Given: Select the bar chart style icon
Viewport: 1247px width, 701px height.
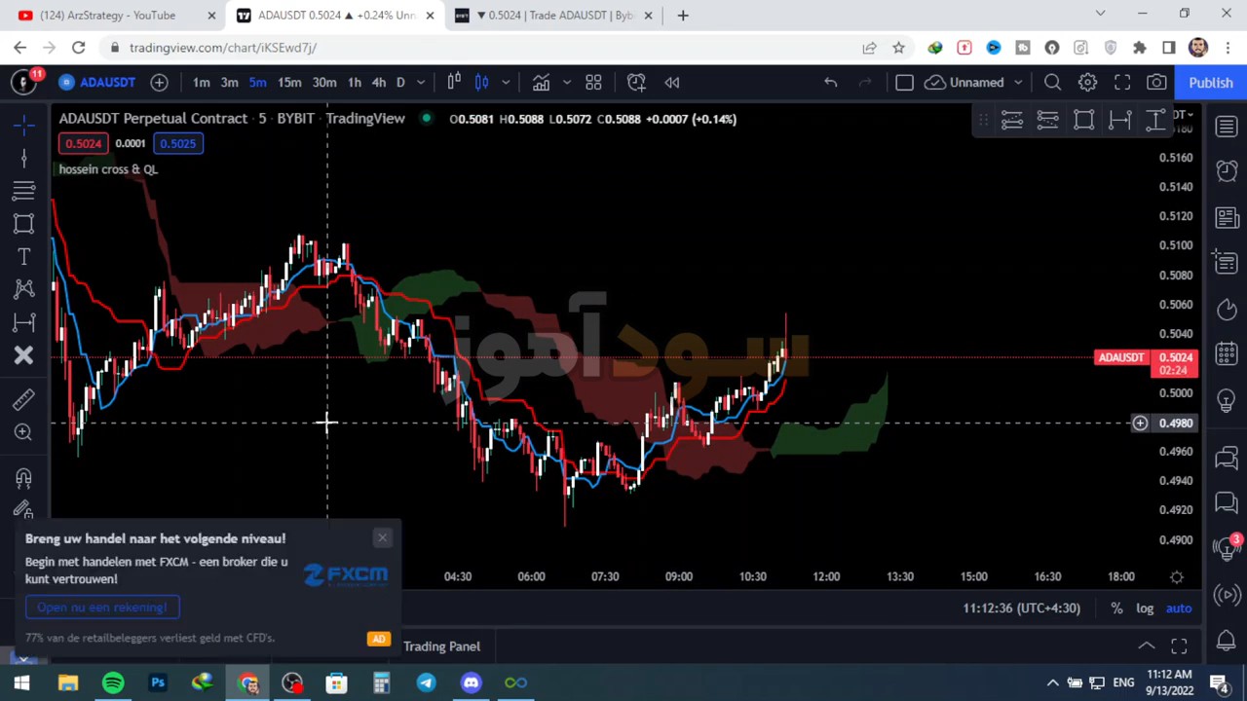Looking at the screenshot, I should click(x=454, y=83).
